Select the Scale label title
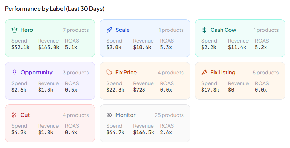This screenshot has height=148, width=290. pyautogui.click(x=123, y=30)
